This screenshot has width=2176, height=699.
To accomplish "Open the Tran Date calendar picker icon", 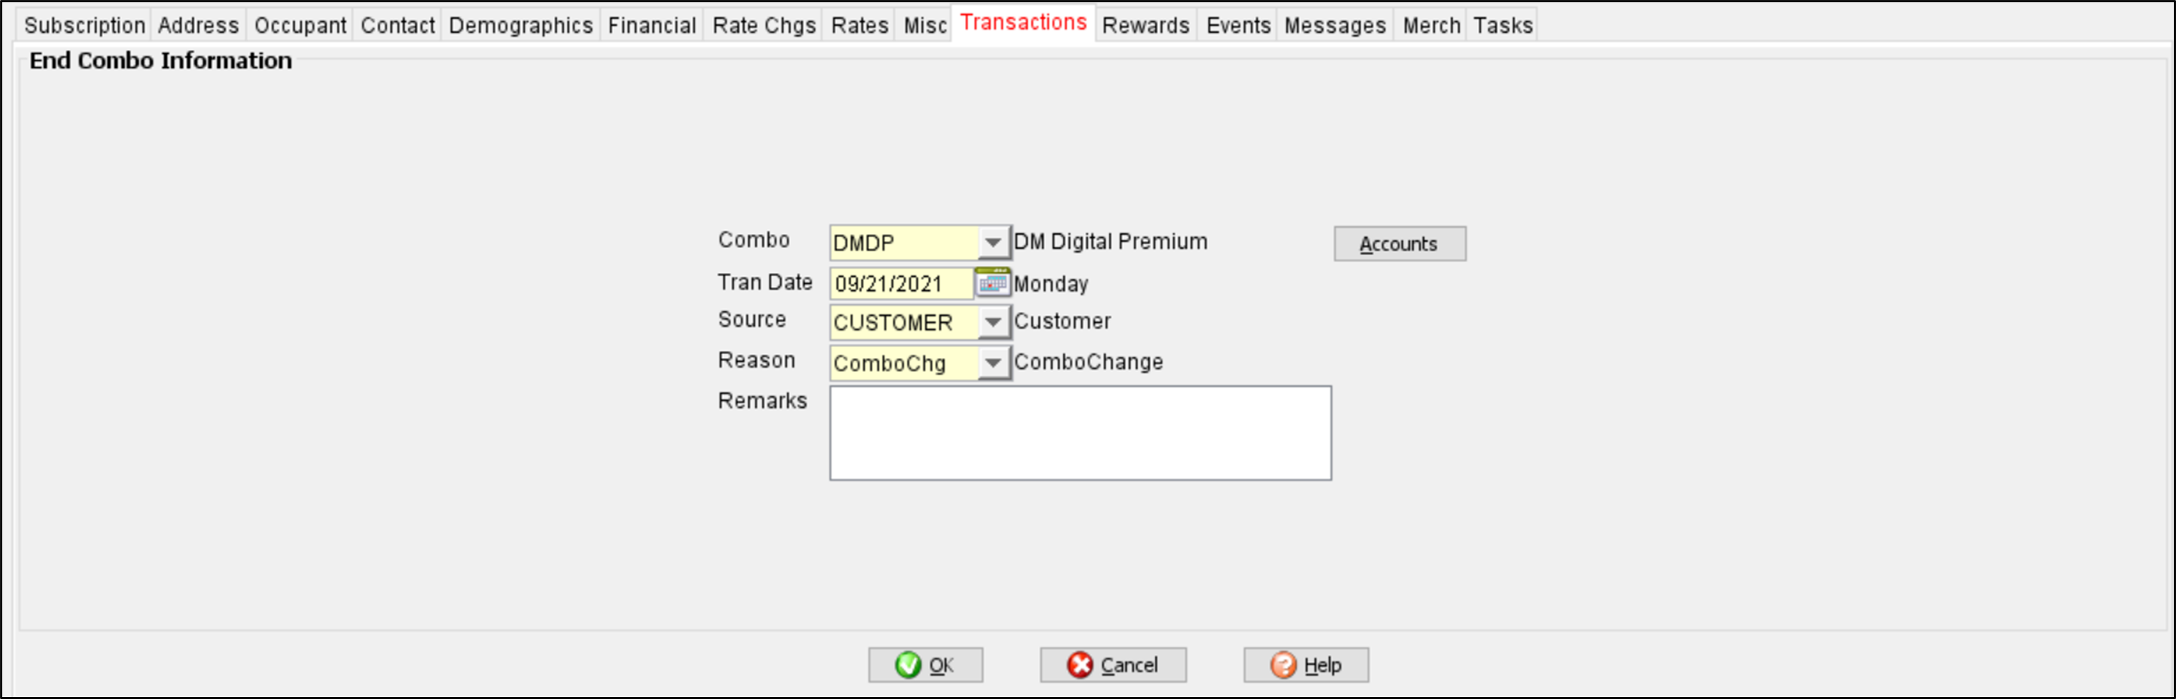I will click(x=992, y=284).
